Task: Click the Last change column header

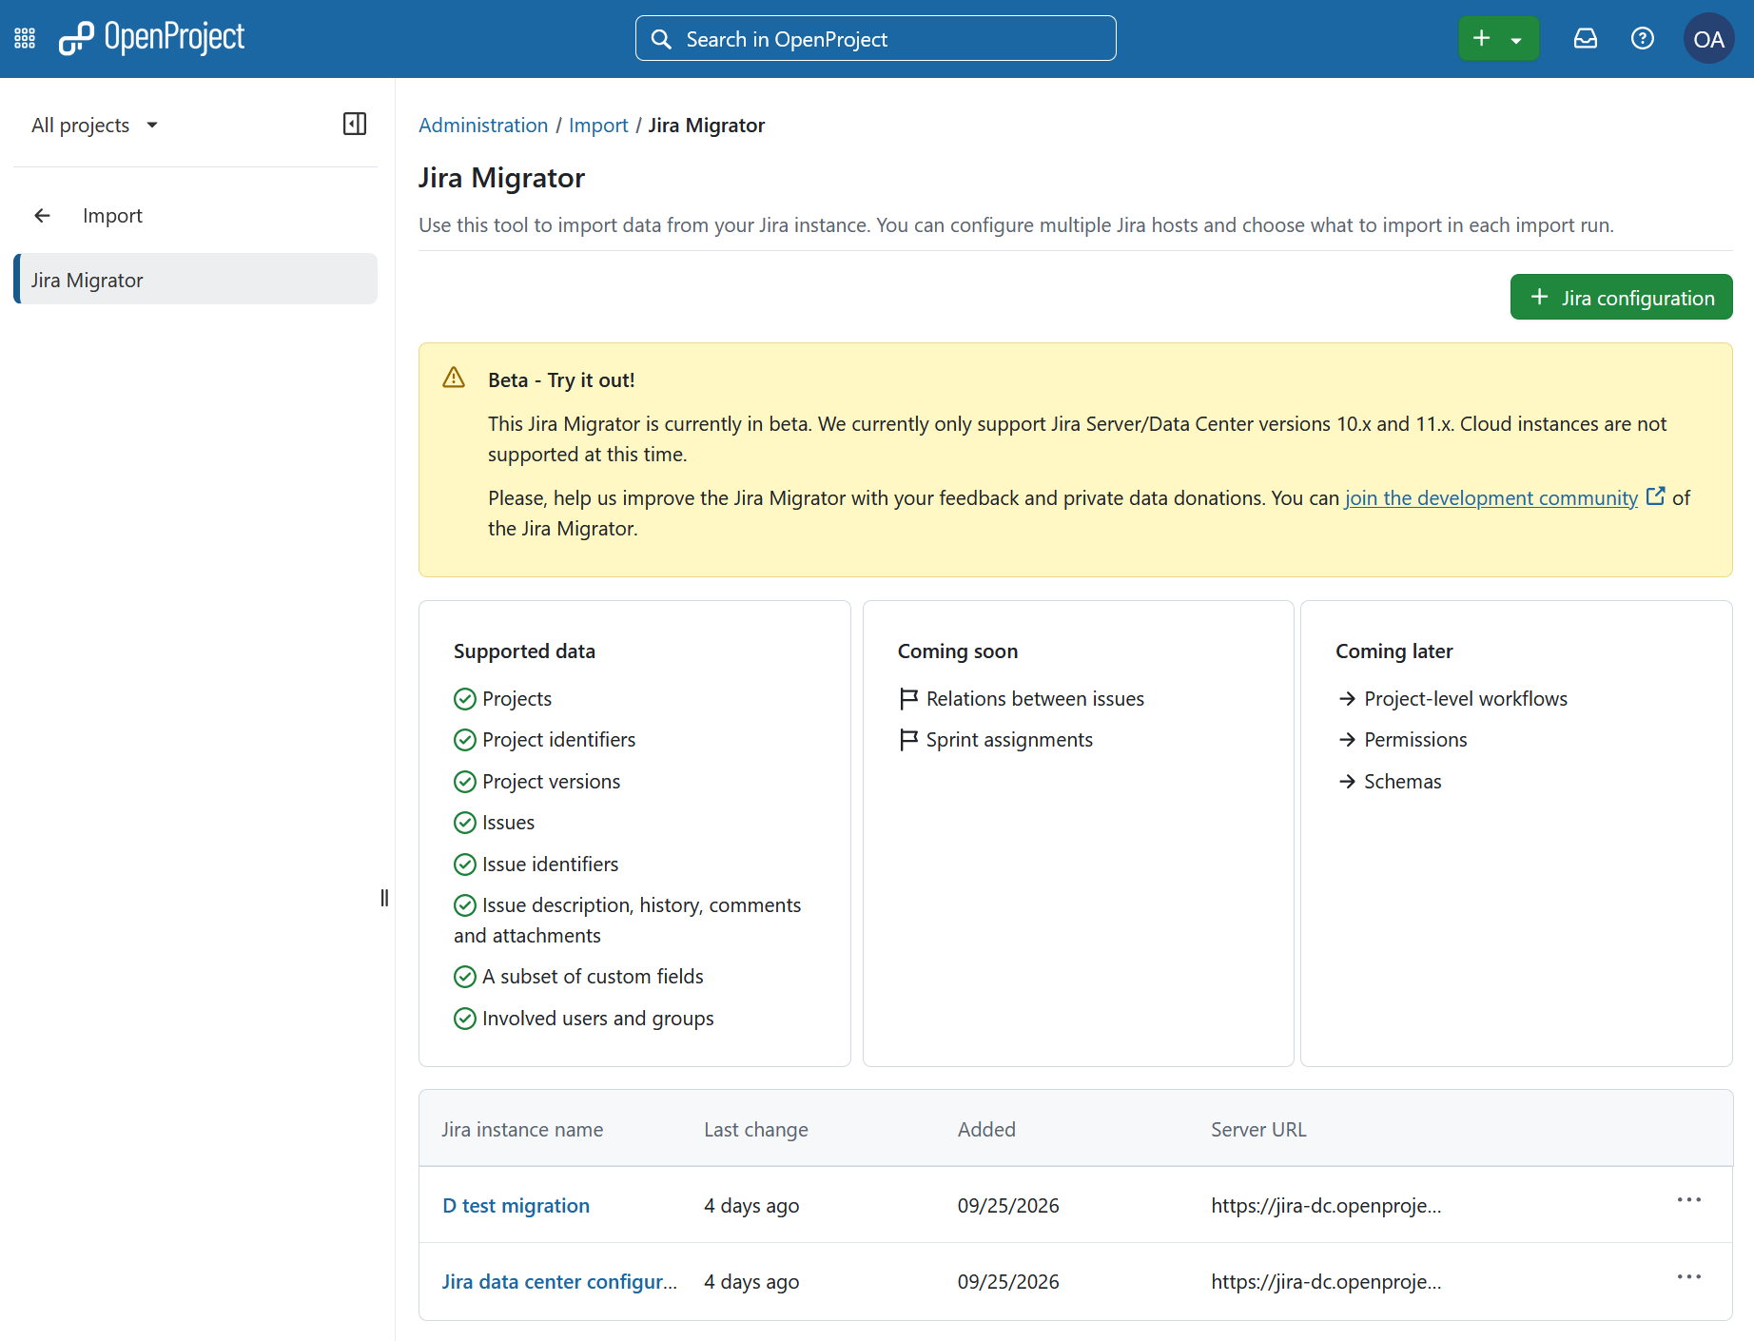Action: point(756,1130)
